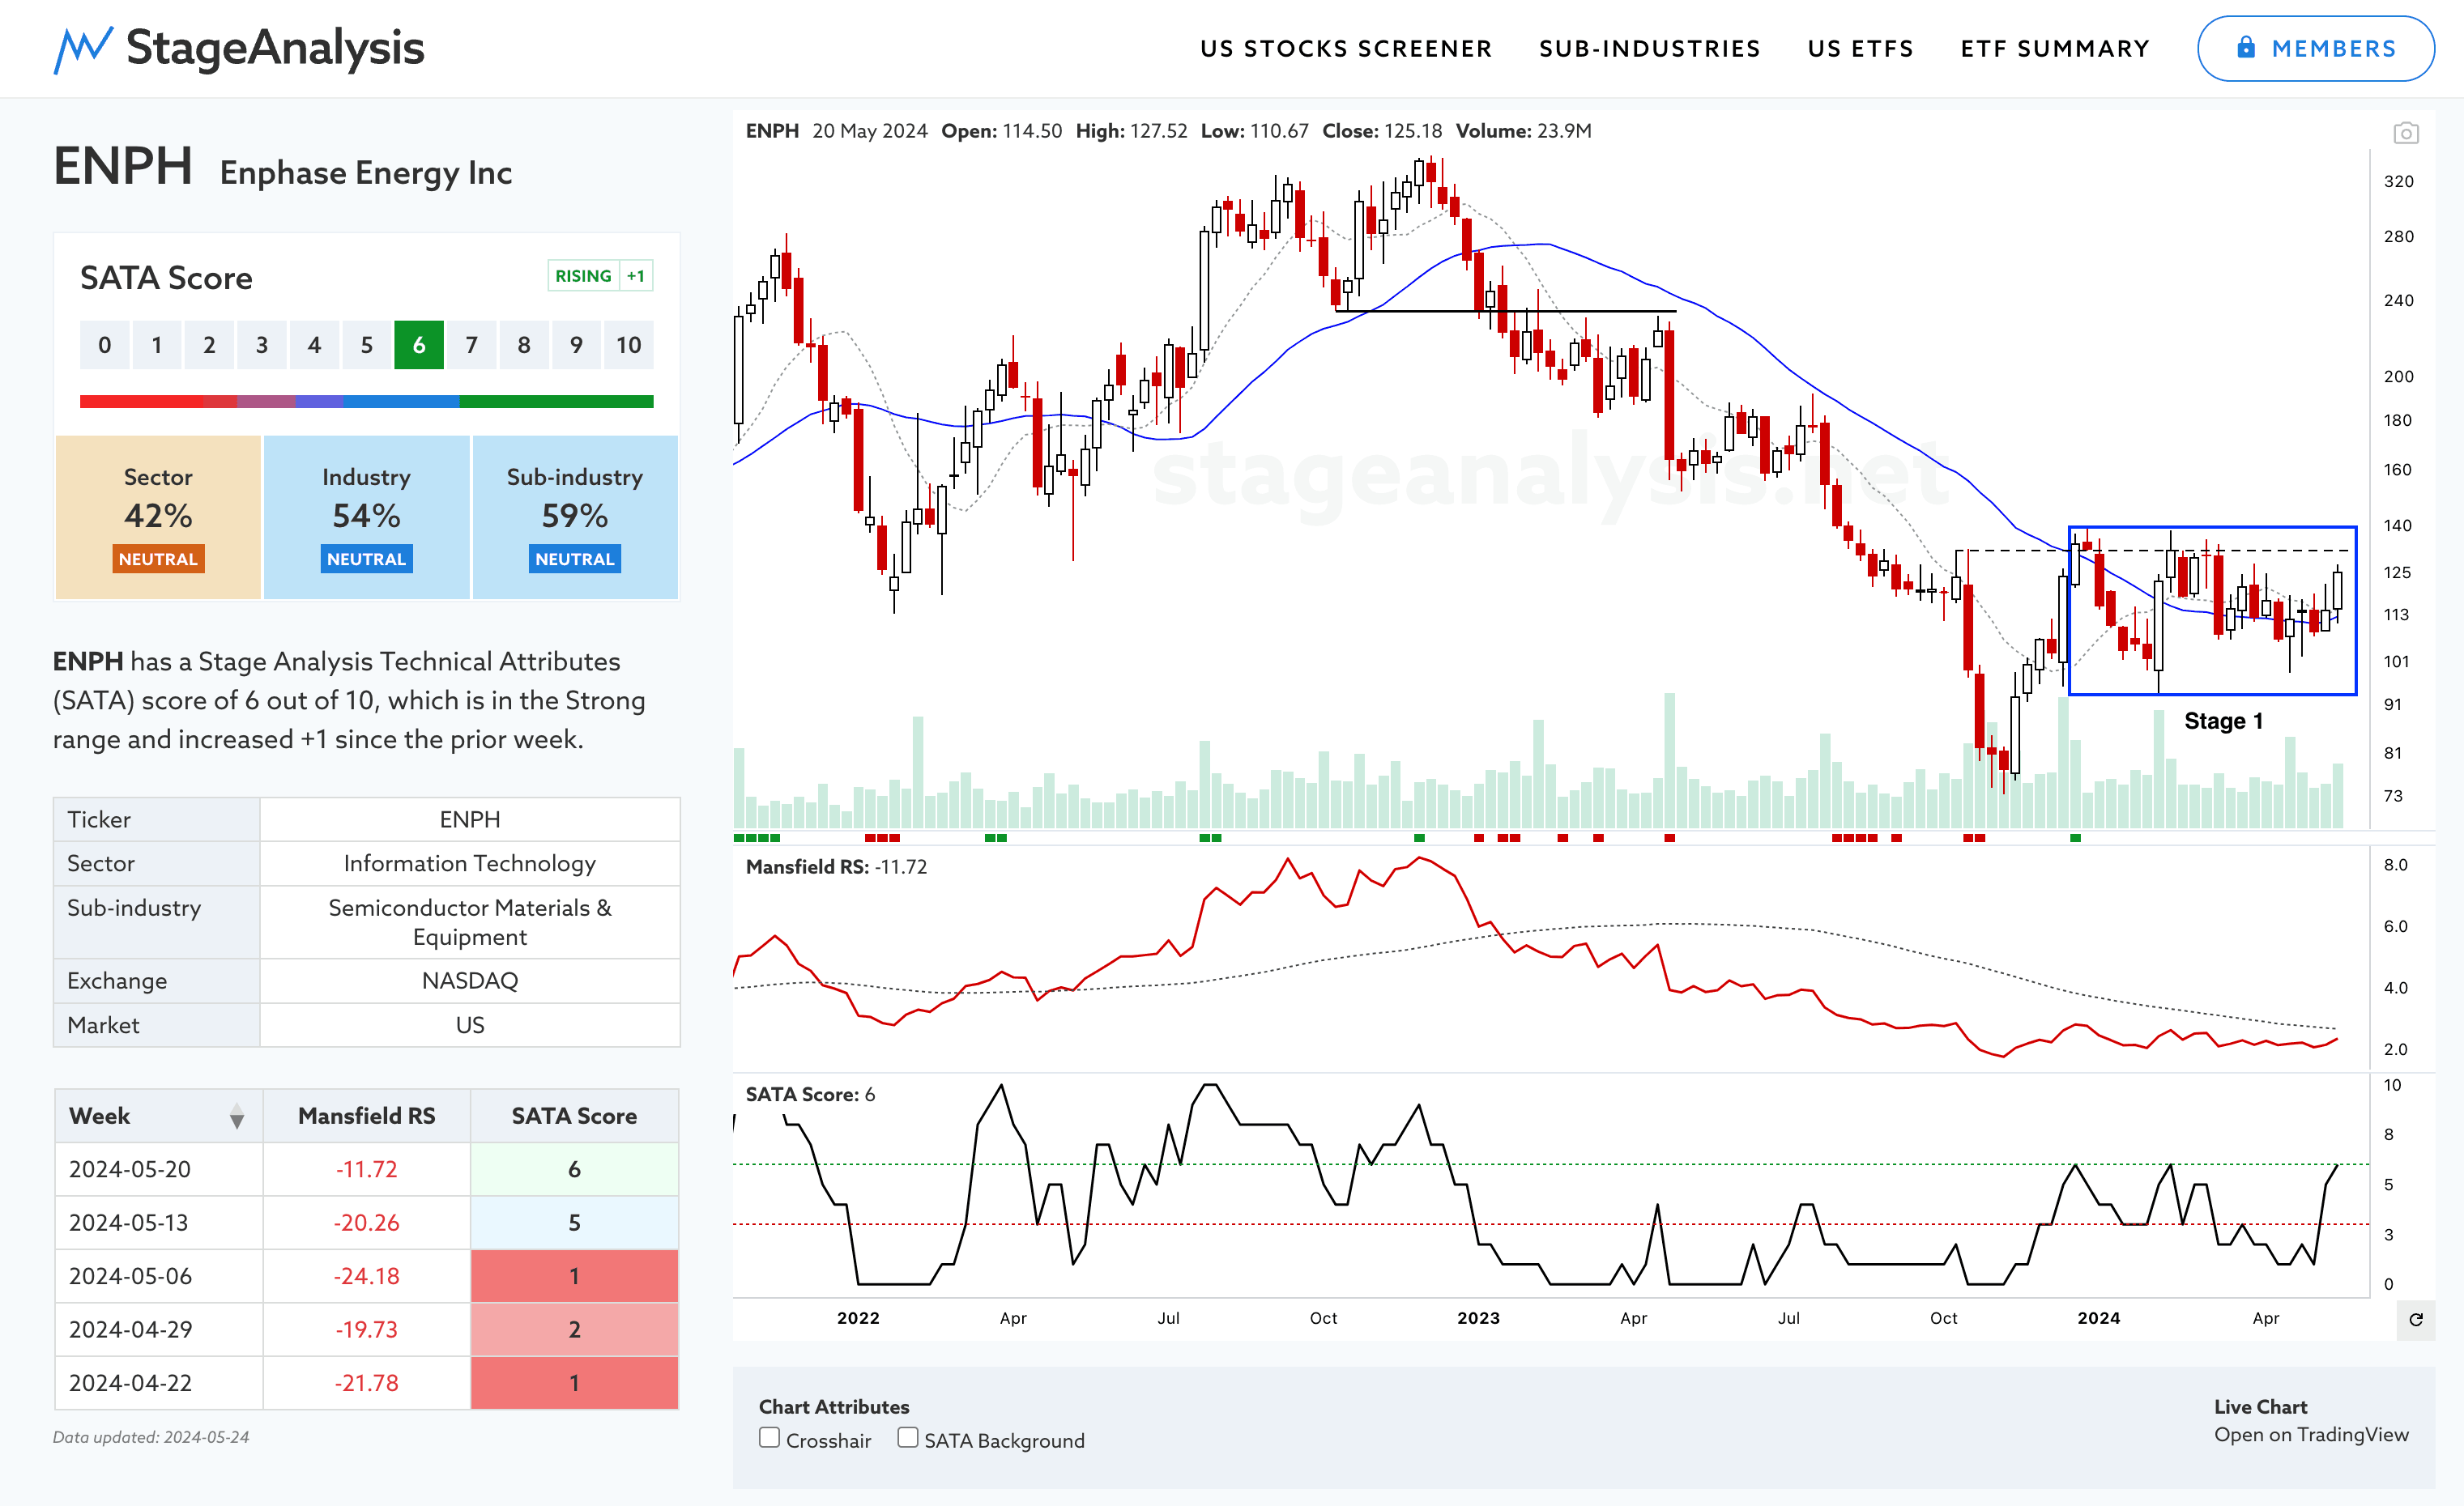The width and height of the screenshot is (2464, 1506).
Task: Open the Sub-Industries menu item
Action: pos(1649,49)
